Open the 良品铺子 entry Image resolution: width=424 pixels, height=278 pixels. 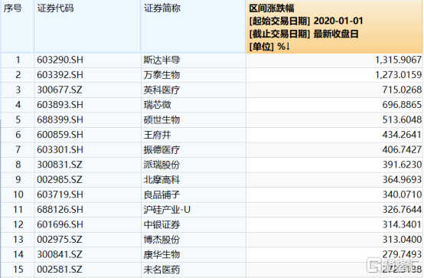(161, 195)
